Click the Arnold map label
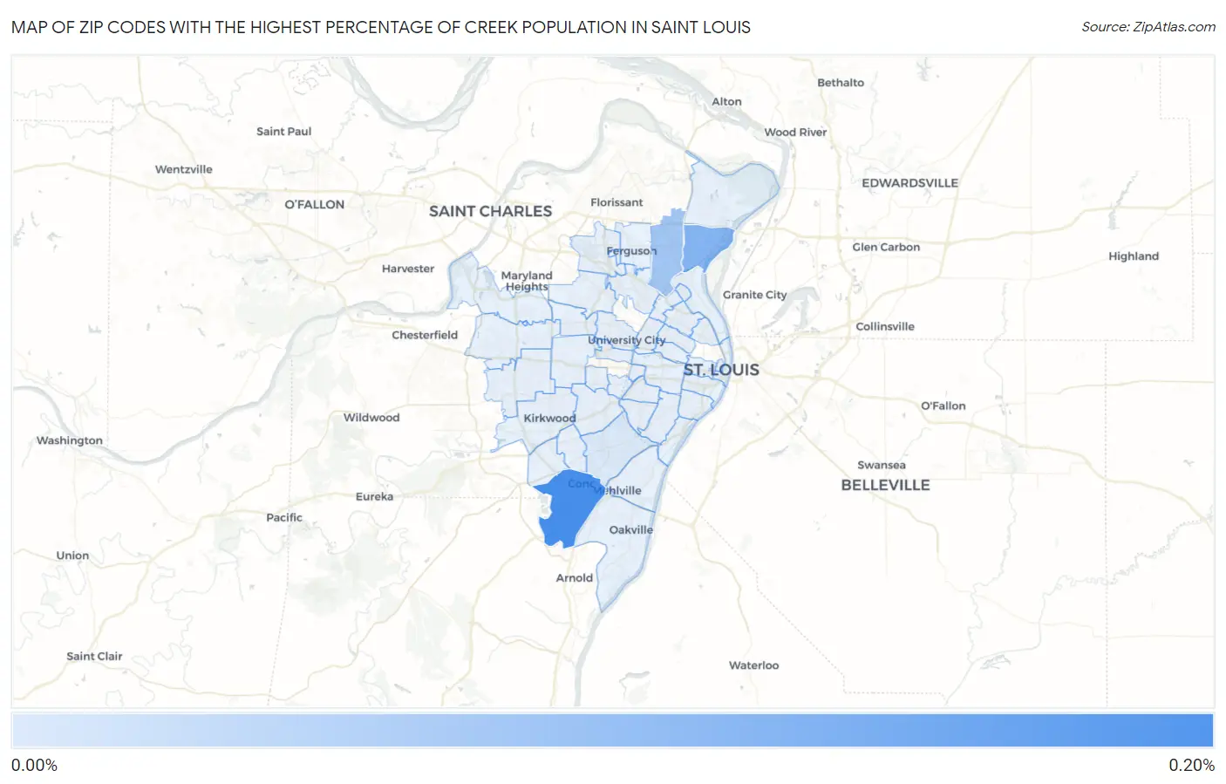1226x784 pixels. pos(575,578)
